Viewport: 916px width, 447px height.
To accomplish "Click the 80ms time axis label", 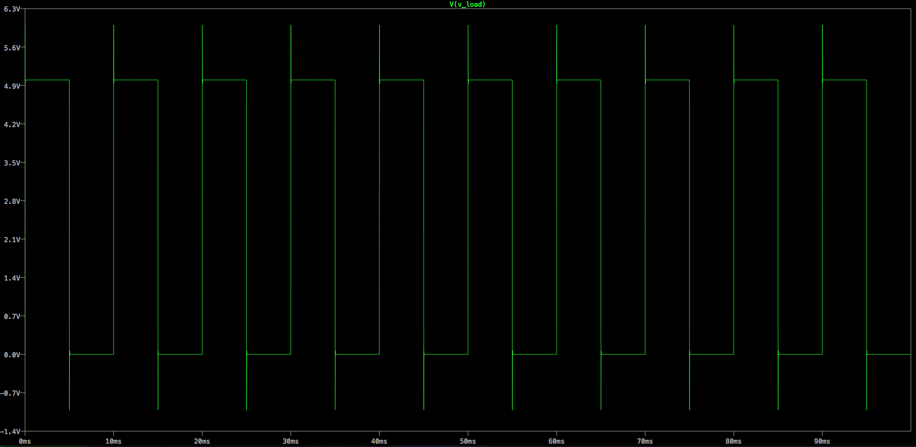I will [733, 441].
